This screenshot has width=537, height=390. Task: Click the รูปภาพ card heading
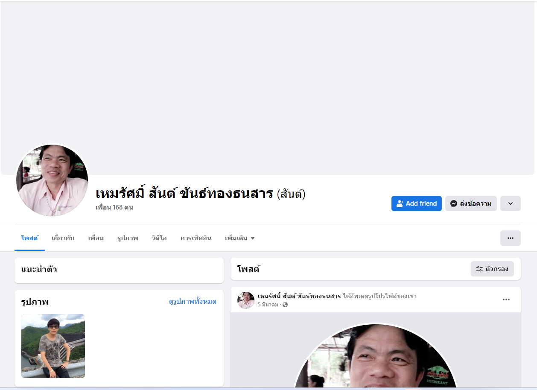(x=35, y=302)
